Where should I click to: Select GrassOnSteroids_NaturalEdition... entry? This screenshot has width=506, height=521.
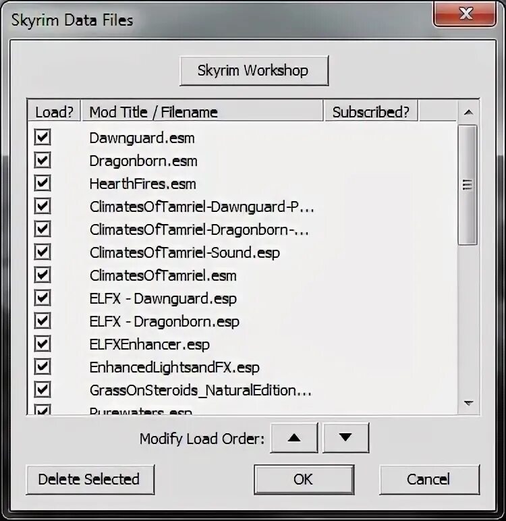(200, 391)
